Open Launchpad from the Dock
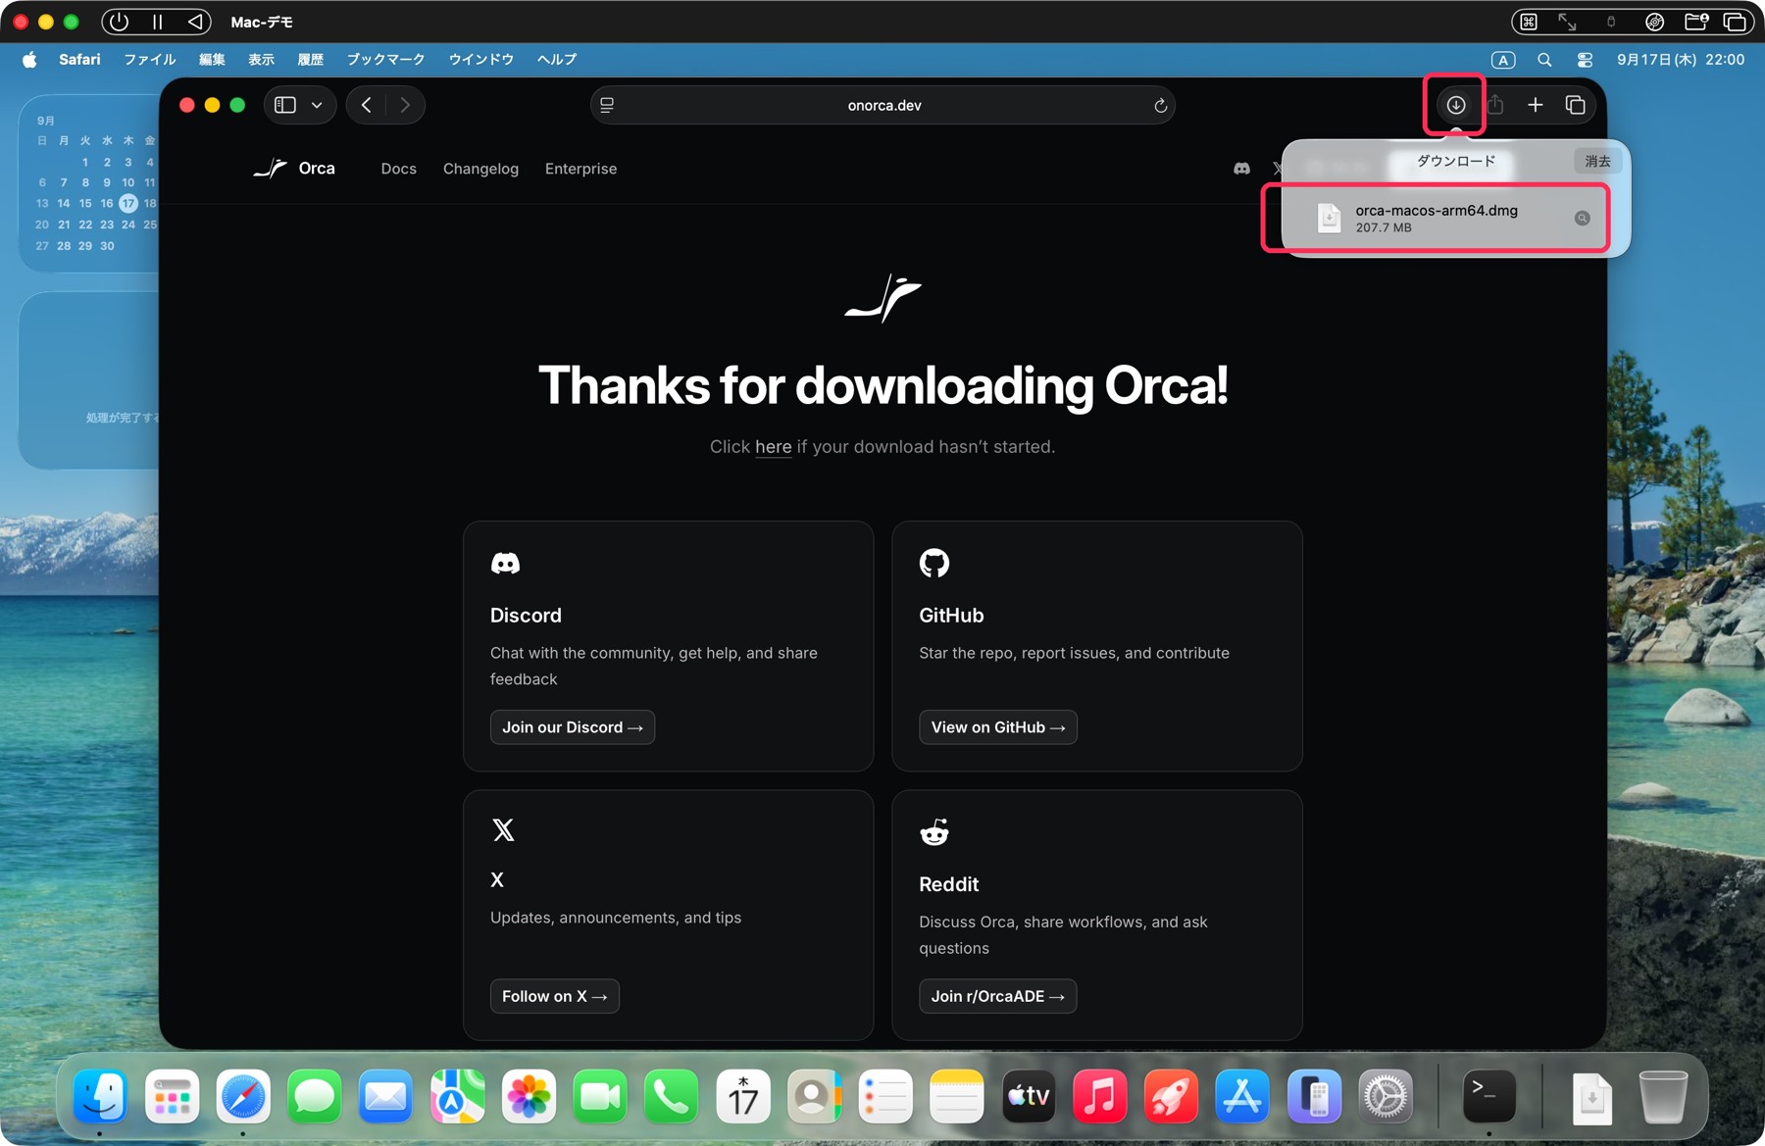Image resolution: width=1765 pixels, height=1146 pixels. (172, 1096)
